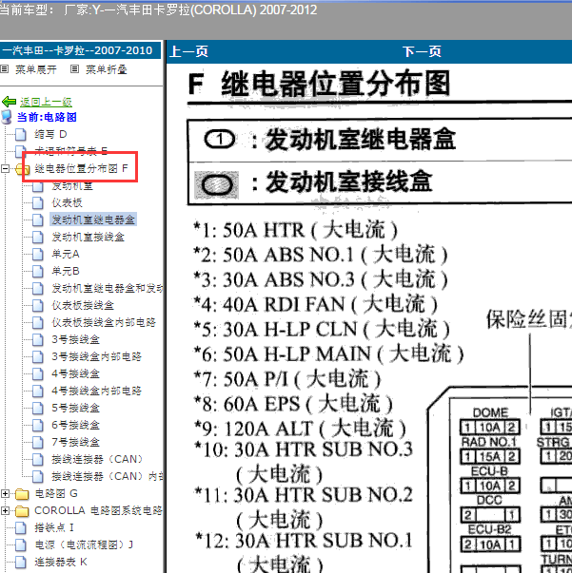Click the document icon beside 发动机室接线盒
Viewport: 572px width, 573px height.
coord(38,237)
